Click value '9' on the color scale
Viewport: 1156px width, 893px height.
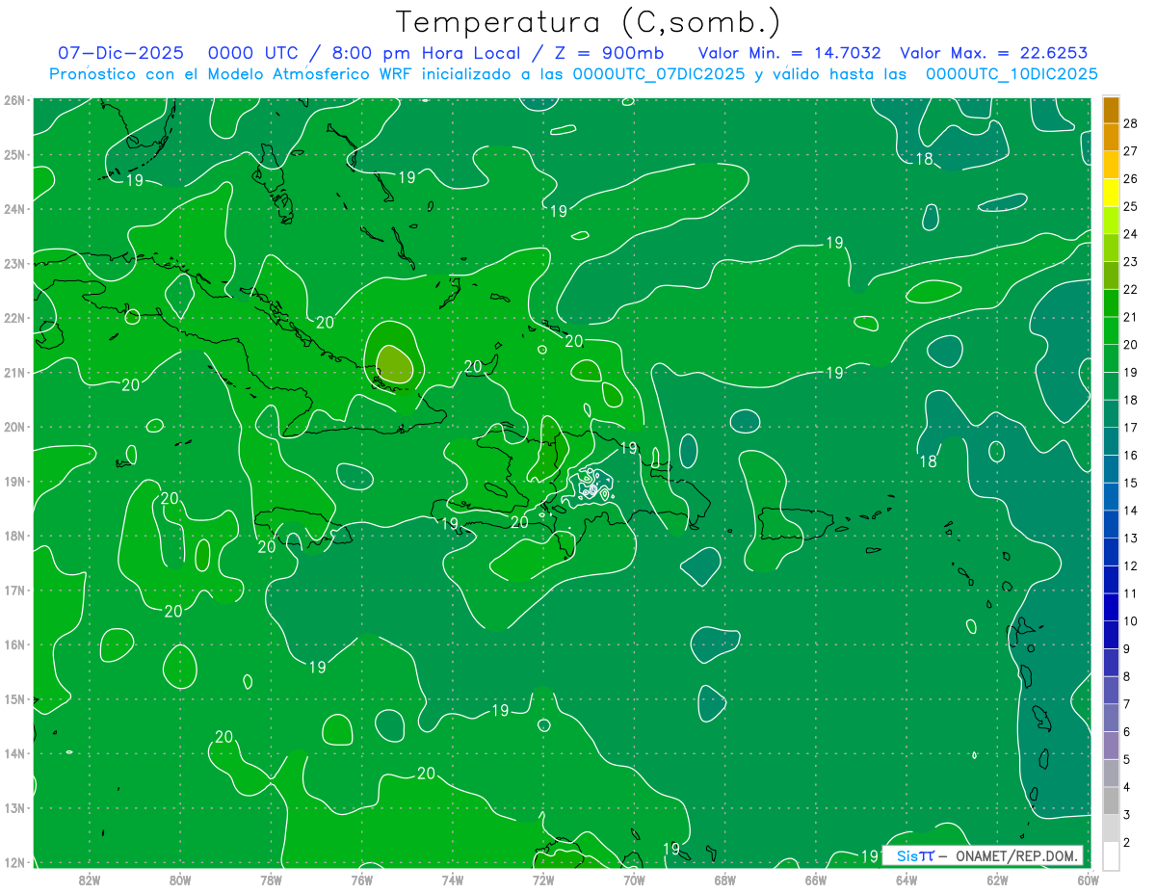pyautogui.click(x=1127, y=649)
